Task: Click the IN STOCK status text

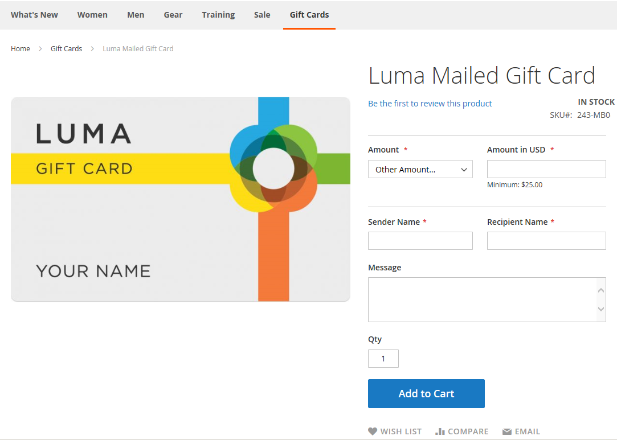Action: 596,102
